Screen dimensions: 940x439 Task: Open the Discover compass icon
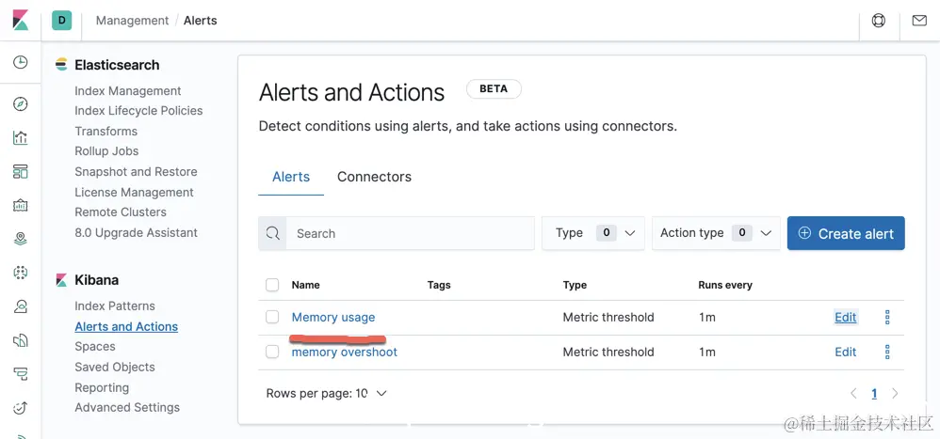pyautogui.click(x=20, y=104)
